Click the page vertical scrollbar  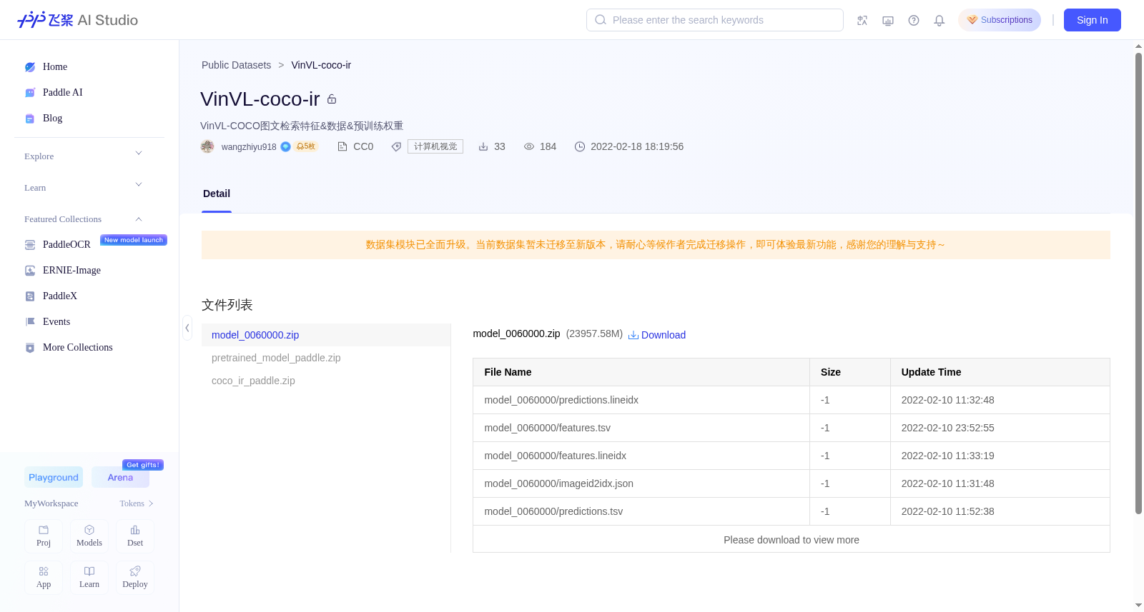(1138, 283)
